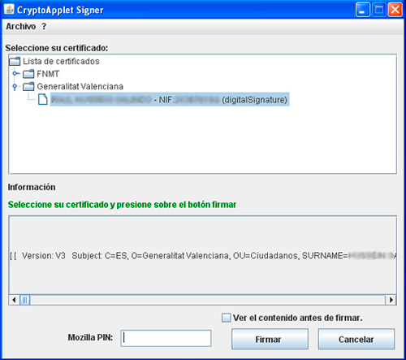Open the Archivo menu

[x=21, y=27]
